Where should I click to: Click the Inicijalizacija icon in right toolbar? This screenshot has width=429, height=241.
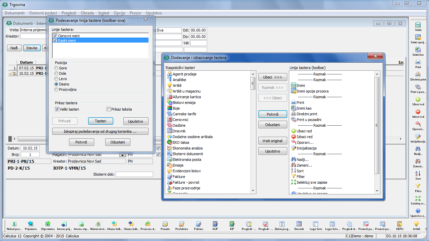tap(418, 137)
